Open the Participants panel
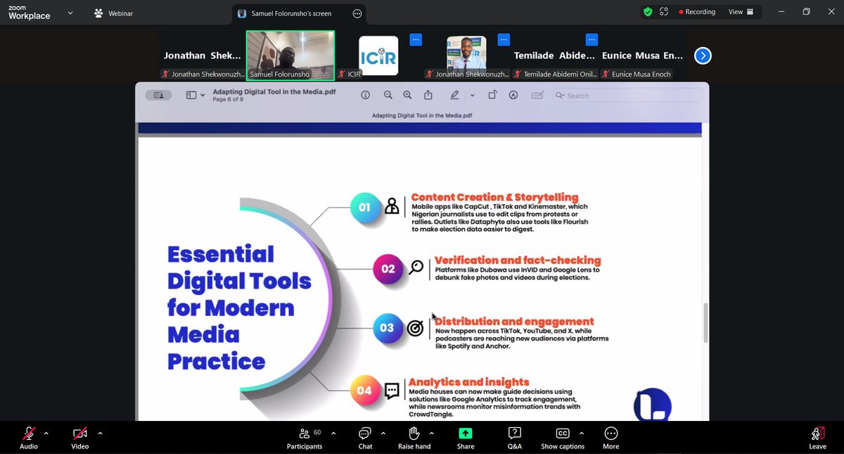Viewport: 844px width, 454px height. 305,437
